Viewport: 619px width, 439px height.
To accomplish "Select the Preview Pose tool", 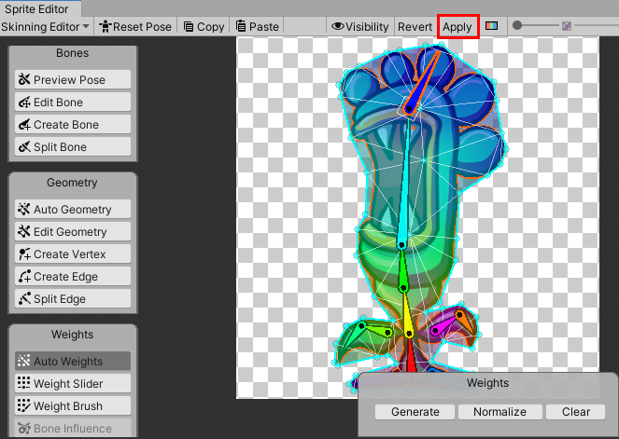I will point(72,80).
